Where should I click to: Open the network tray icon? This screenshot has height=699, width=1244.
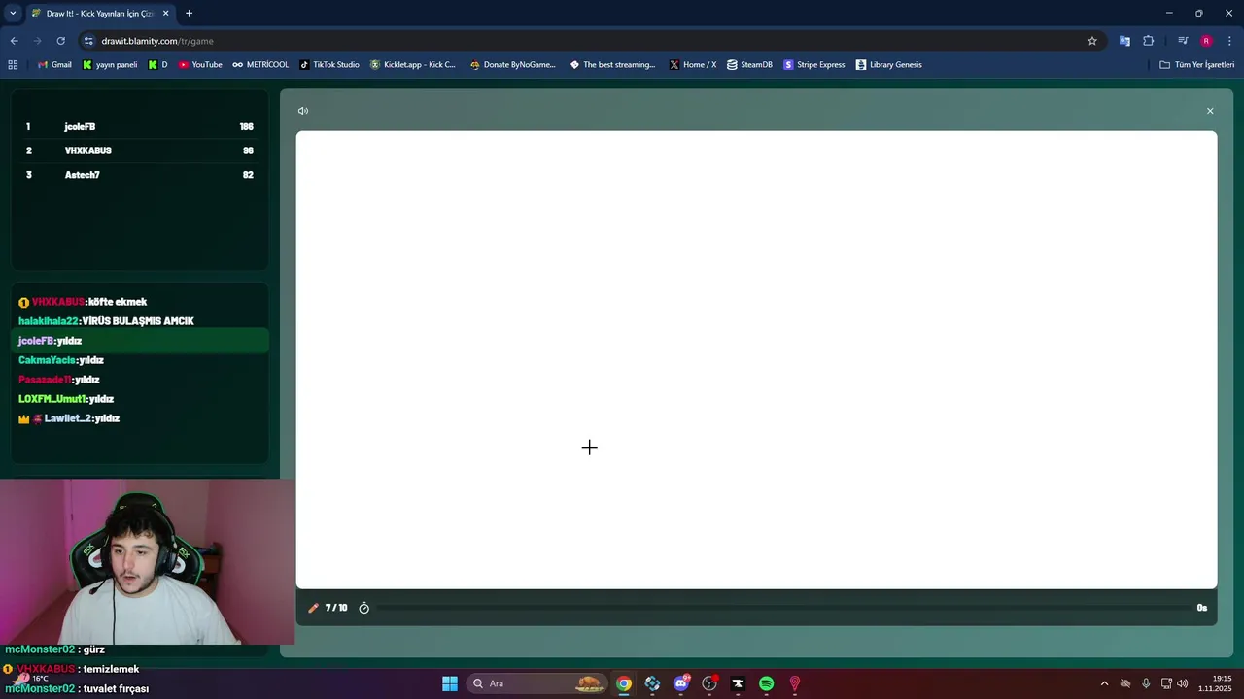(x=1166, y=683)
